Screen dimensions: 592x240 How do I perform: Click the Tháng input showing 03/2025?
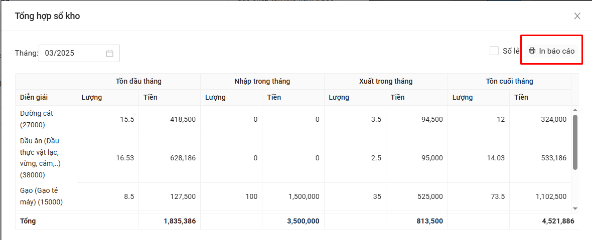[x=73, y=53]
